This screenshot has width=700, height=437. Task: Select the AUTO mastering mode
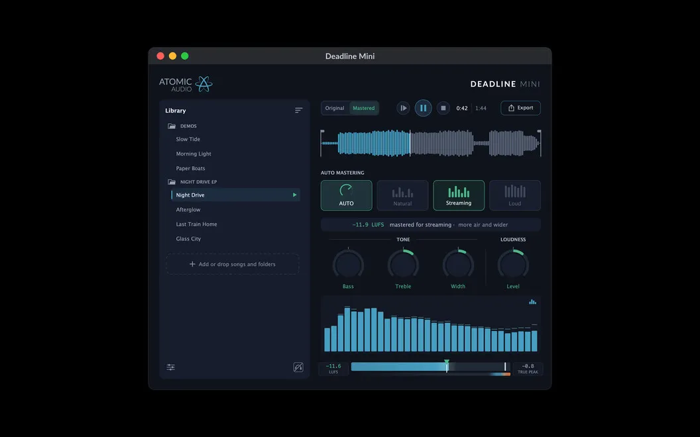(x=347, y=195)
